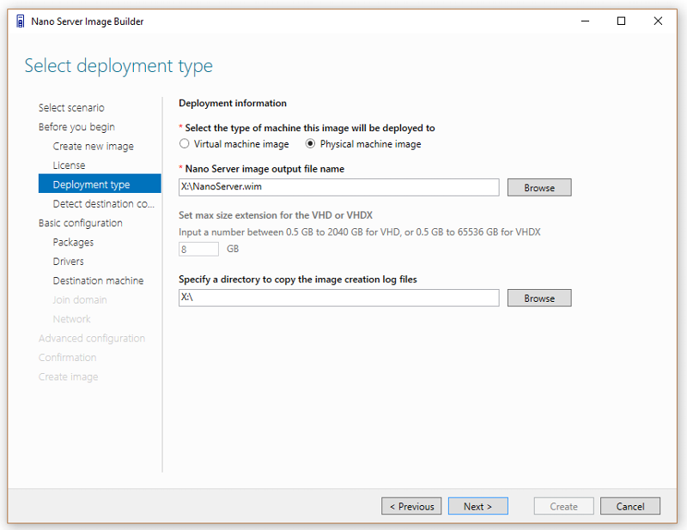Go to Destination machine step
687x530 pixels.
(x=98, y=280)
